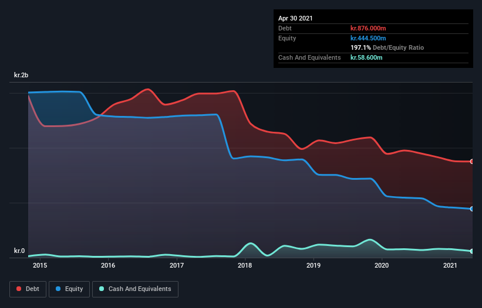The width and height of the screenshot is (482, 308).
Task: Select the 2019 x-axis label
Action: point(314,265)
